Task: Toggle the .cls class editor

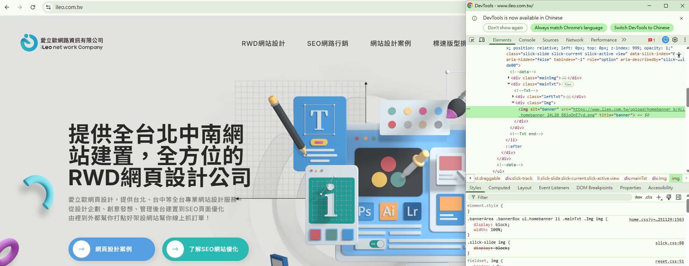Action: [649, 197]
